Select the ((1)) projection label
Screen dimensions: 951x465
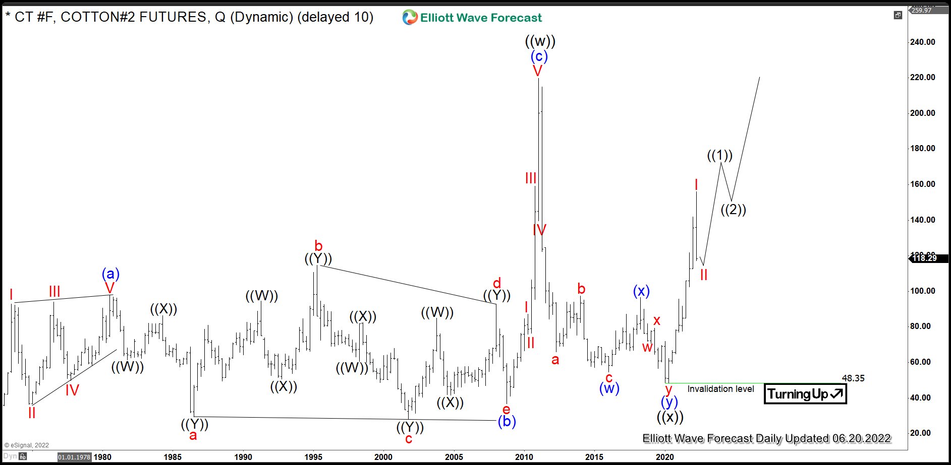point(719,156)
